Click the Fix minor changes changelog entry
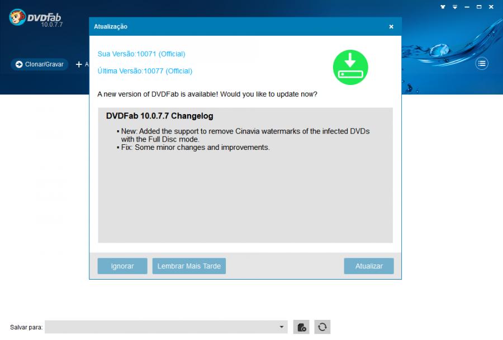 193,148
